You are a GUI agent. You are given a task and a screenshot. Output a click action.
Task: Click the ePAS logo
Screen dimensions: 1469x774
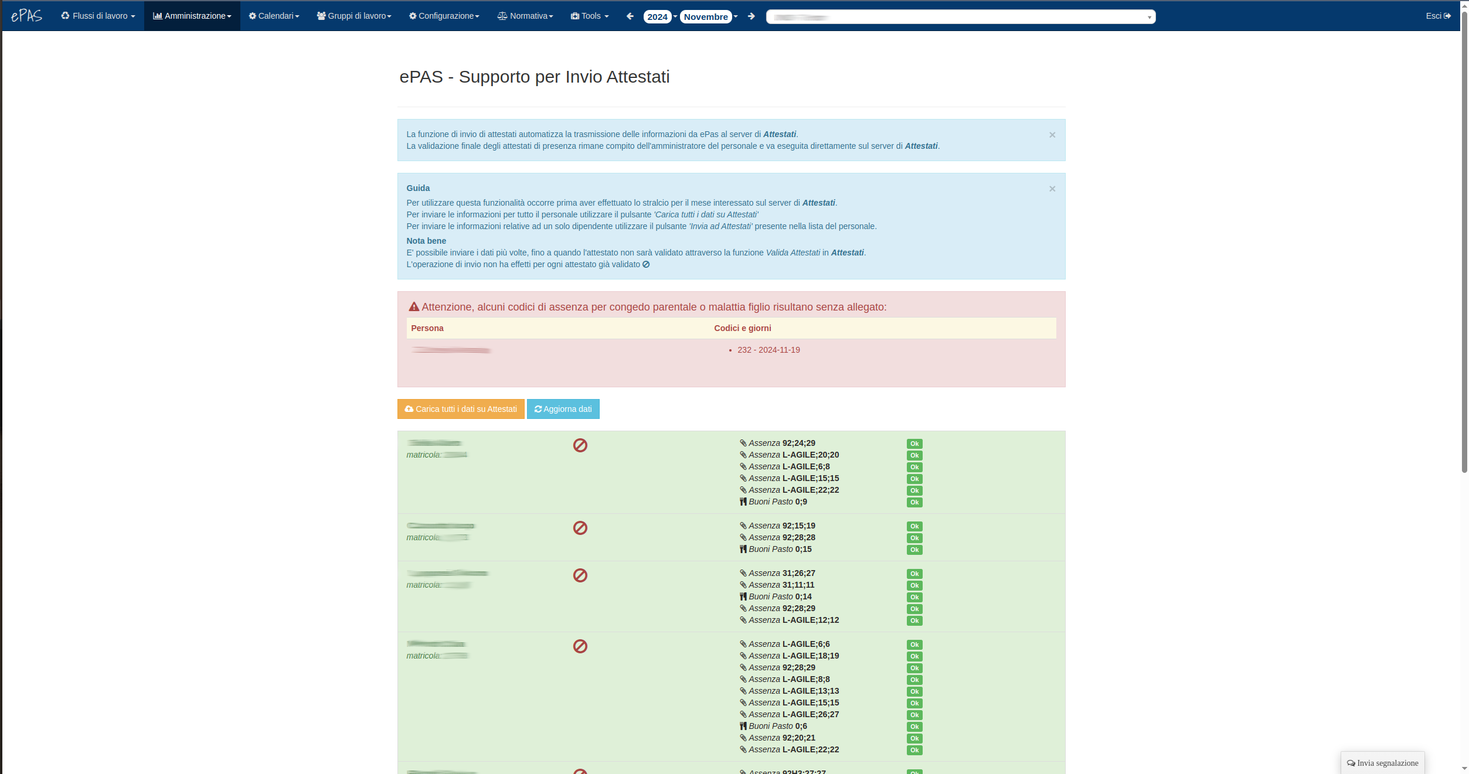(x=26, y=16)
